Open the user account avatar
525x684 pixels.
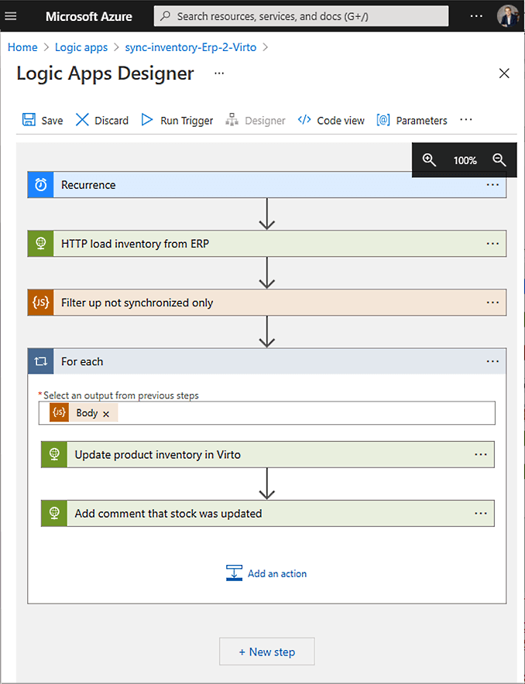[x=507, y=15]
